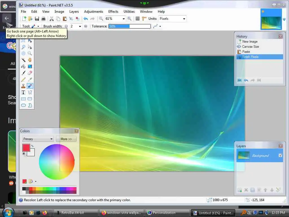Open the Layers menu
Image resolution: width=289 pixels, height=217 pixels.
(x=74, y=11)
